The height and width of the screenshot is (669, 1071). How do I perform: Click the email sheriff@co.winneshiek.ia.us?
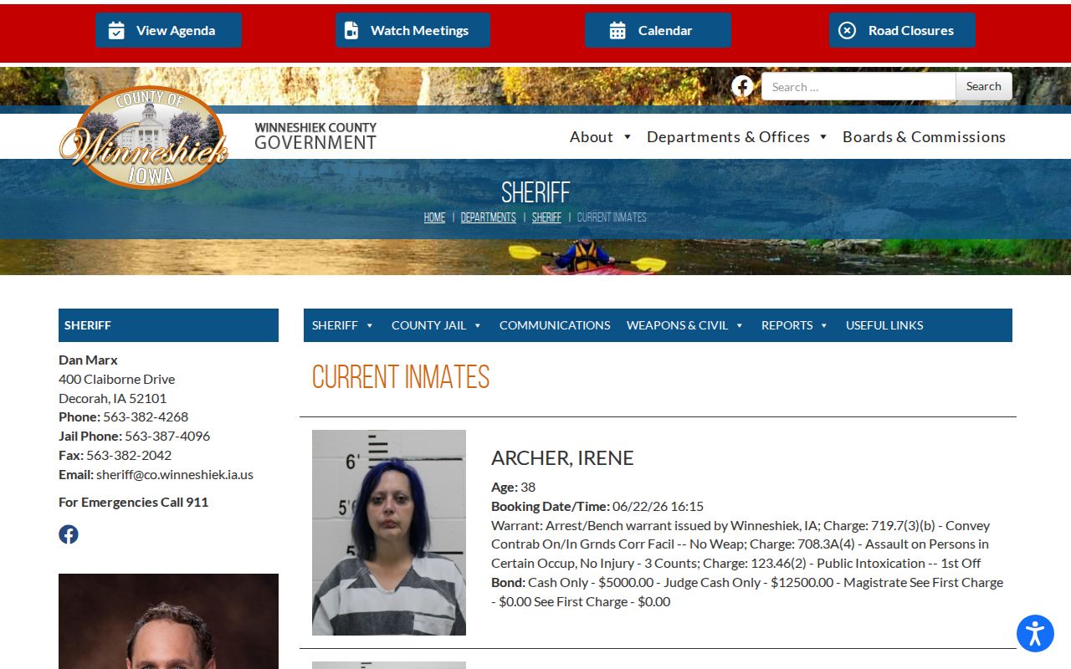point(175,474)
